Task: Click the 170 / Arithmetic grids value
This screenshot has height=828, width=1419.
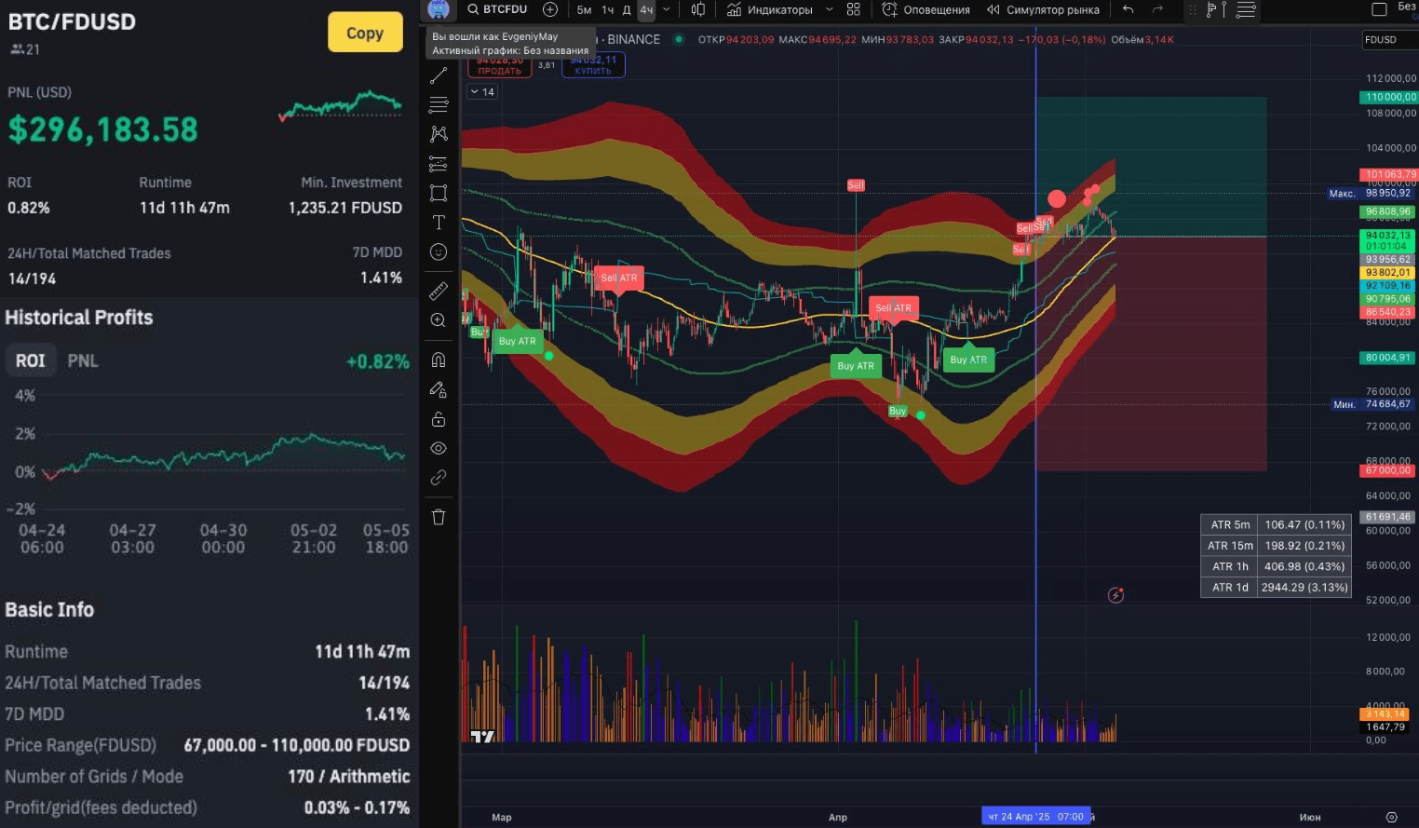Action: pos(349,777)
